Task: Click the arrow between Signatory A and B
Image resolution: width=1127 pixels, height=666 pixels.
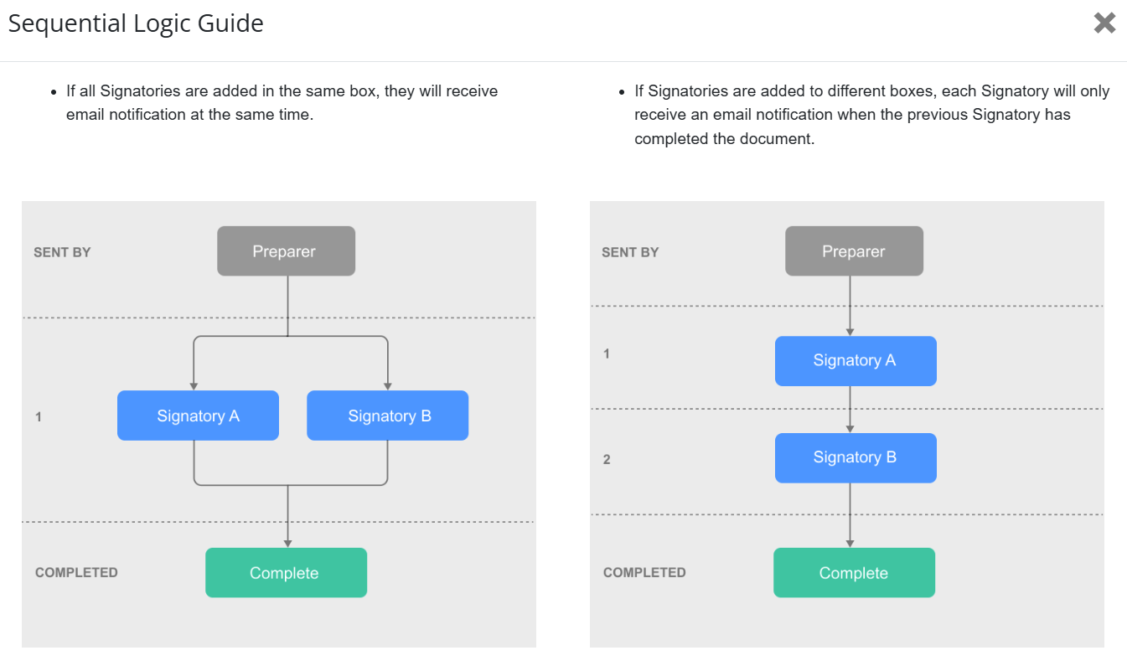Action: 850,410
